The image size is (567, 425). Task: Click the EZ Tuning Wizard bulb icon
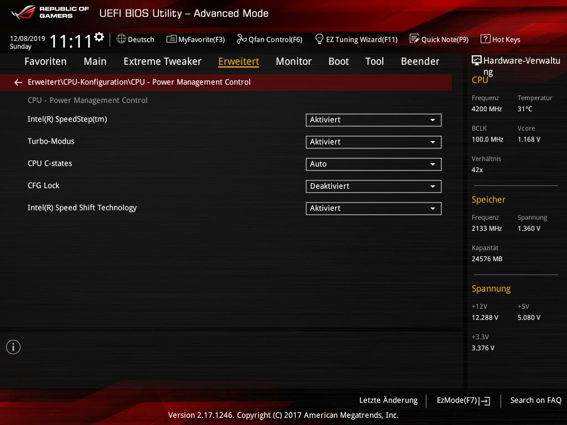pos(319,39)
